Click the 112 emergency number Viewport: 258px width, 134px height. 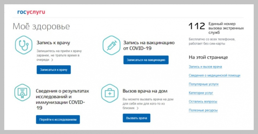pos(197,26)
